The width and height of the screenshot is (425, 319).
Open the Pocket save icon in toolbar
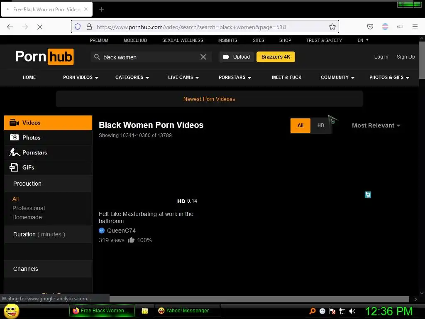pyautogui.click(x=370, y=27)
